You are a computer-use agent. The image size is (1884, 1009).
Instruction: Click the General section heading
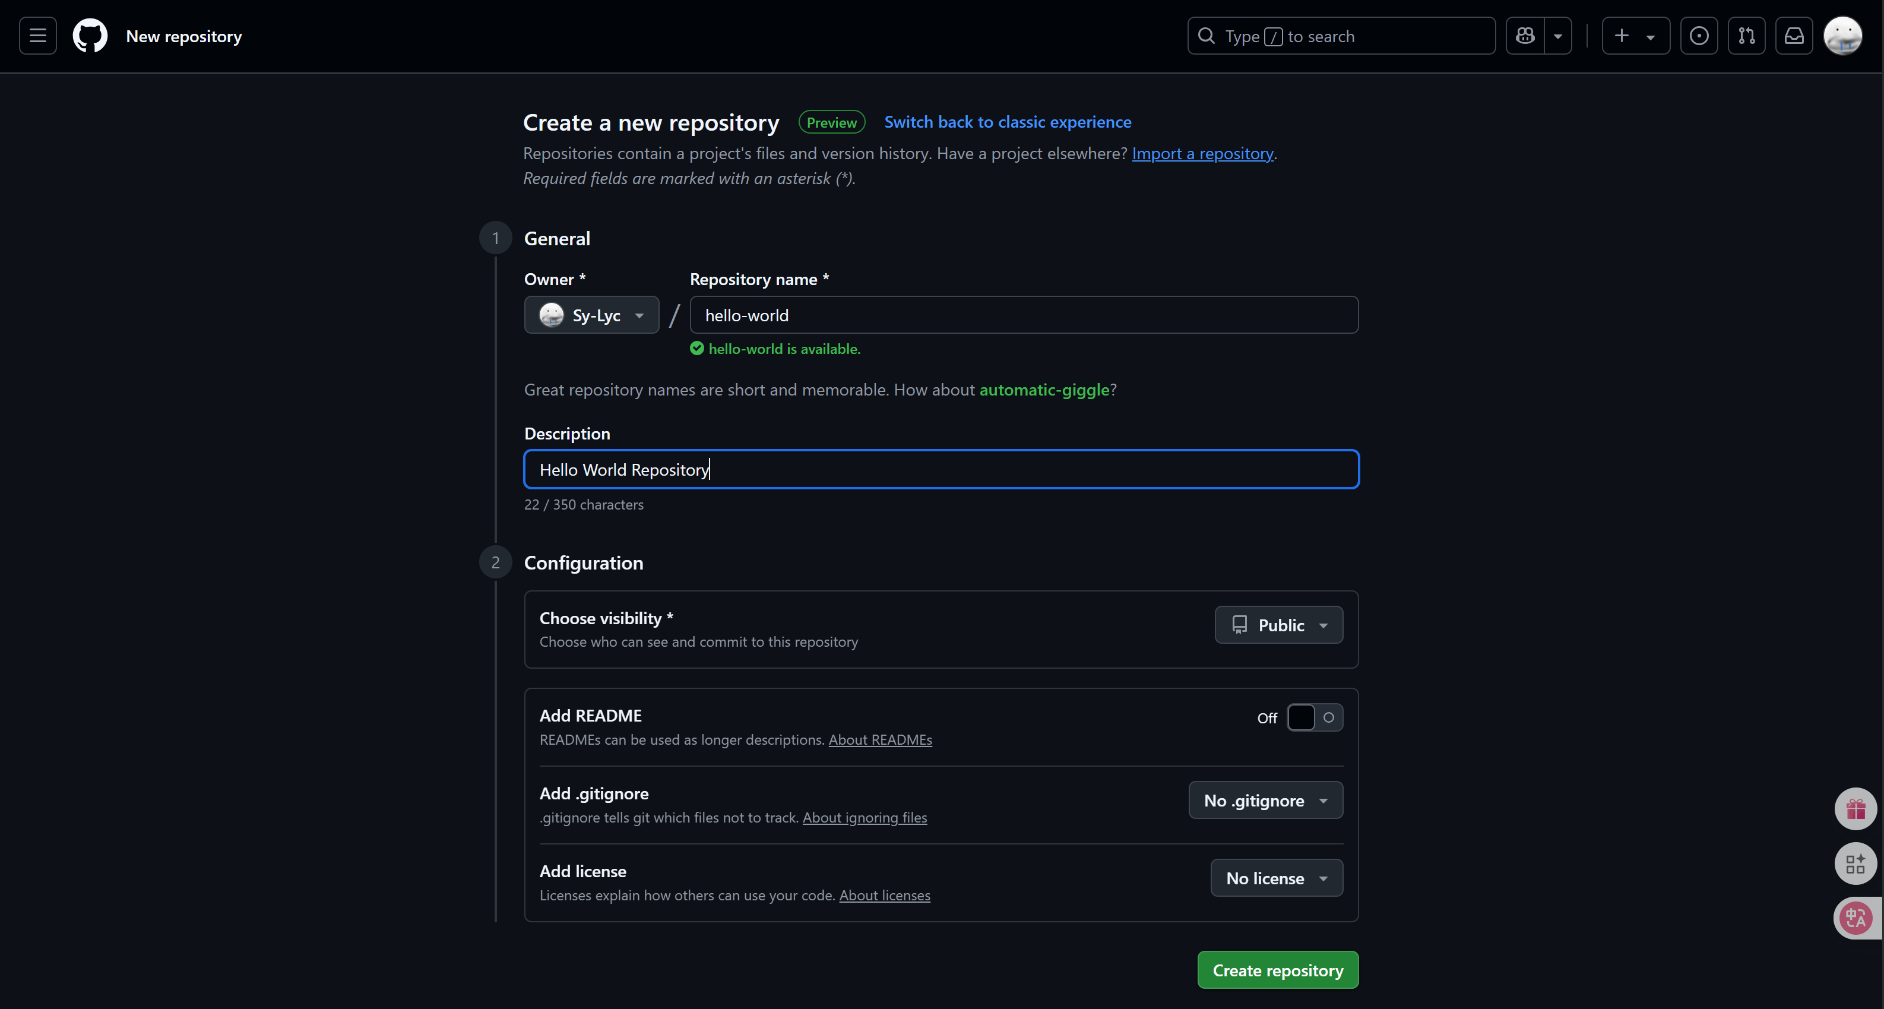click(x=556, y=239)
